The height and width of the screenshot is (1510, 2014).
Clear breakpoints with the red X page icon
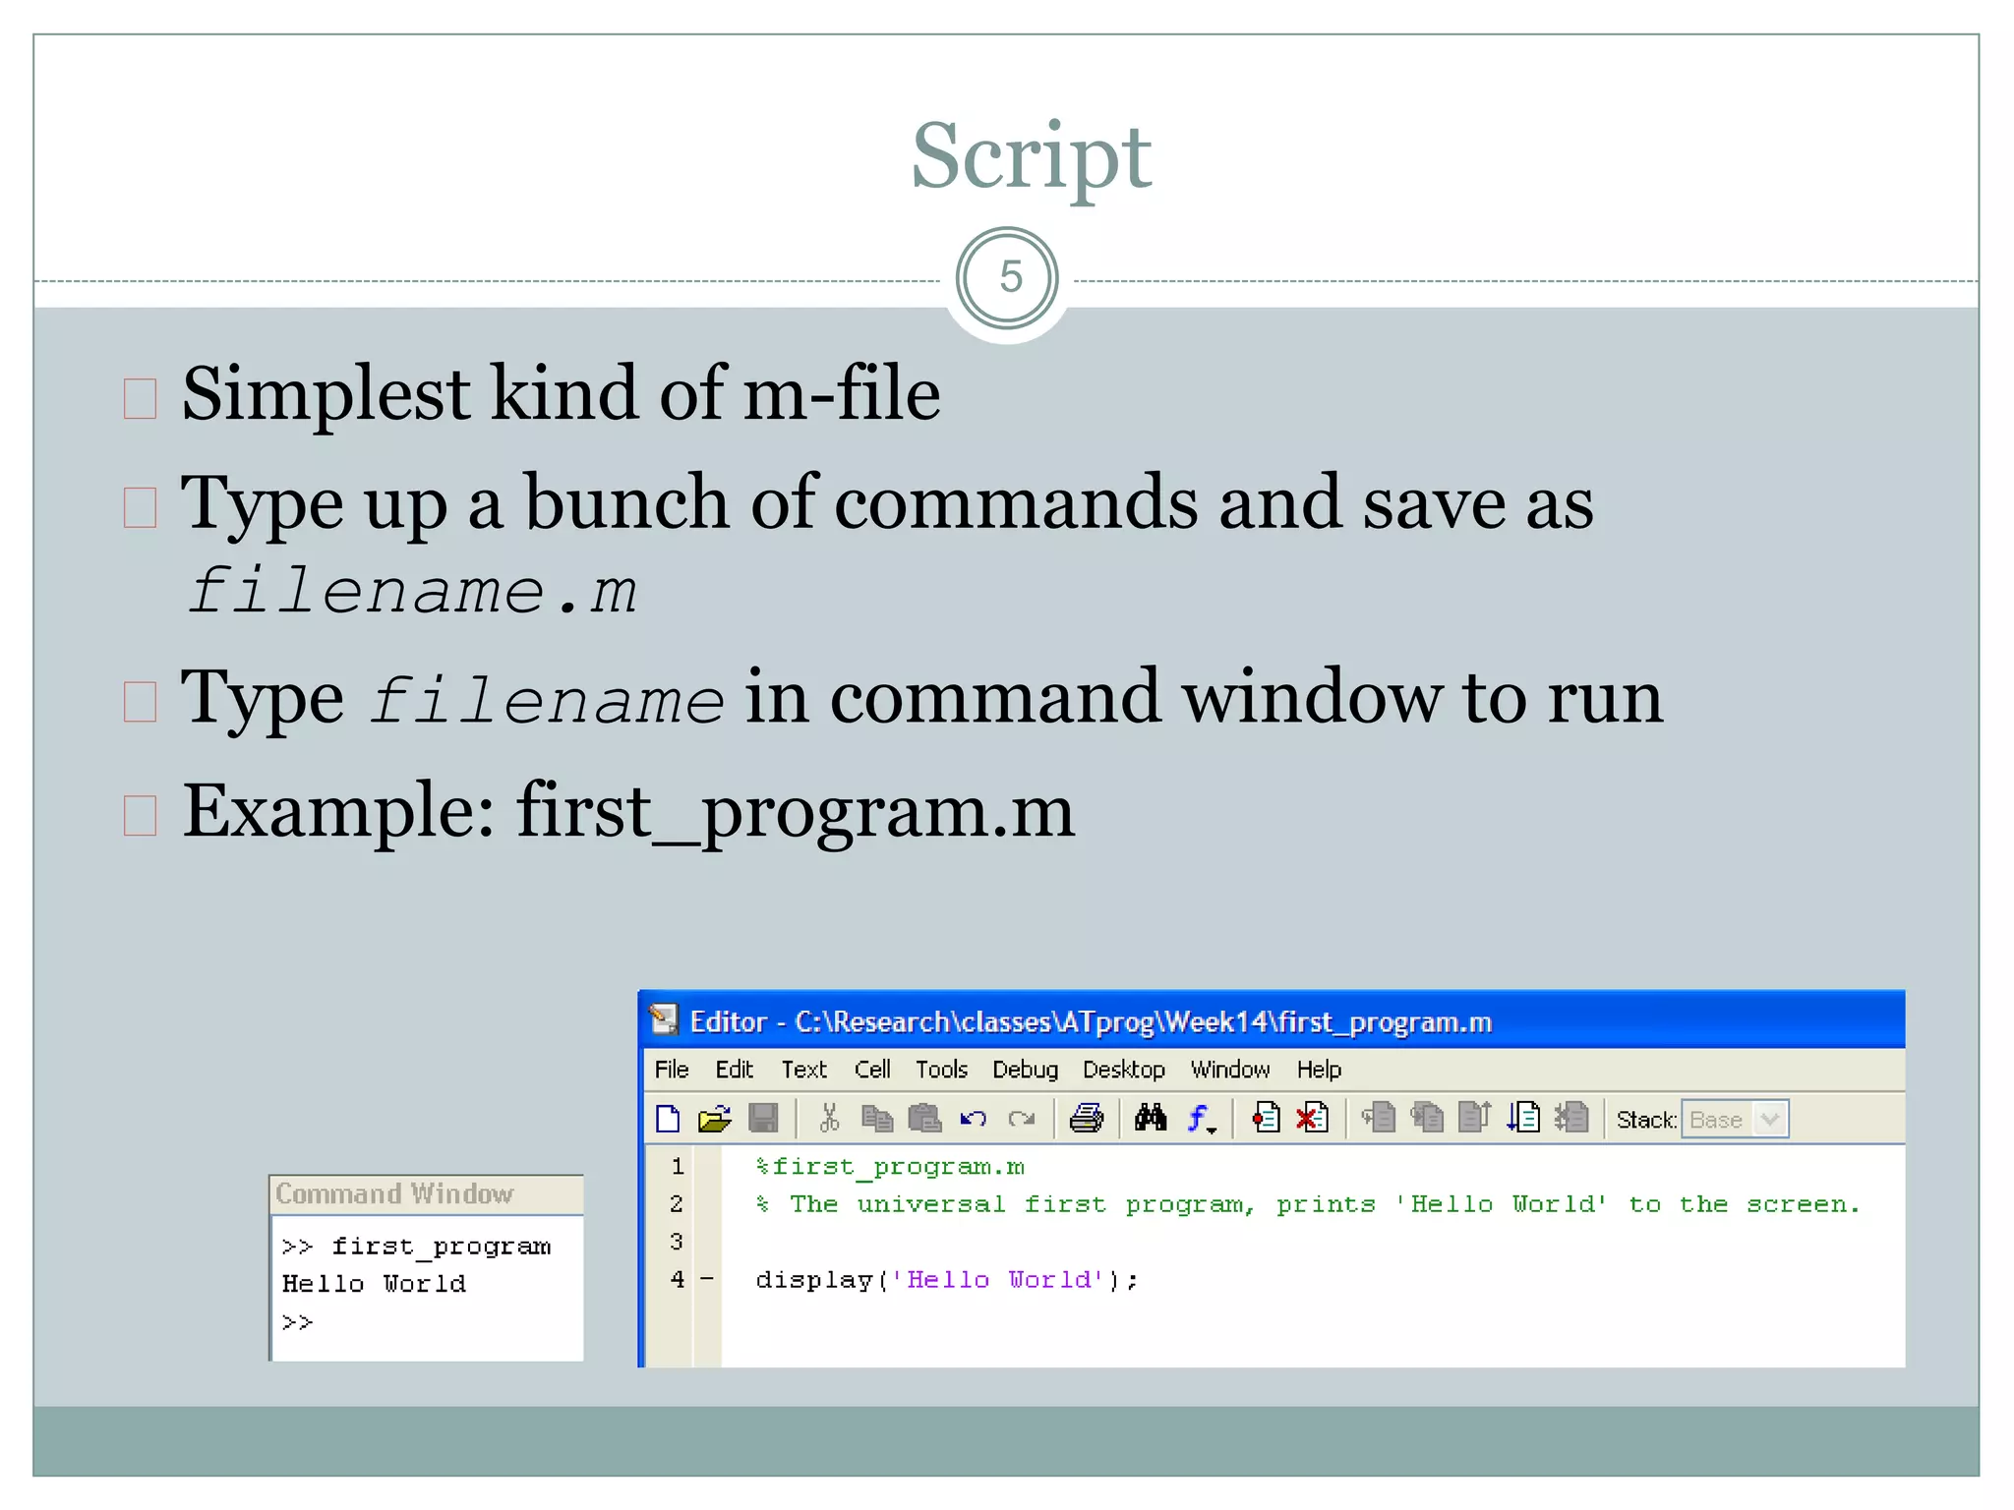click(1313, 1119)
